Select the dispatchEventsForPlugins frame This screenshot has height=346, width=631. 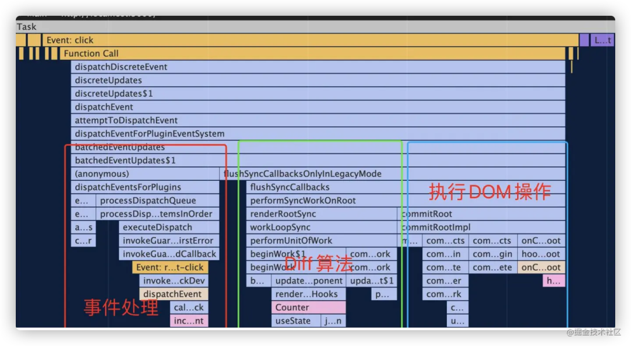pyautogui.click(x=145, y=187)
